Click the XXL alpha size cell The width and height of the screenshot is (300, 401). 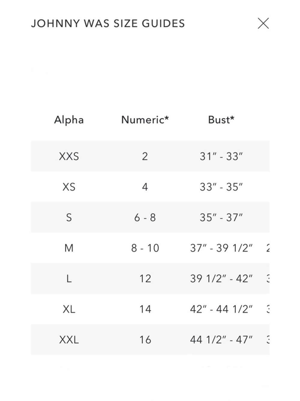(x=69, y=340)
